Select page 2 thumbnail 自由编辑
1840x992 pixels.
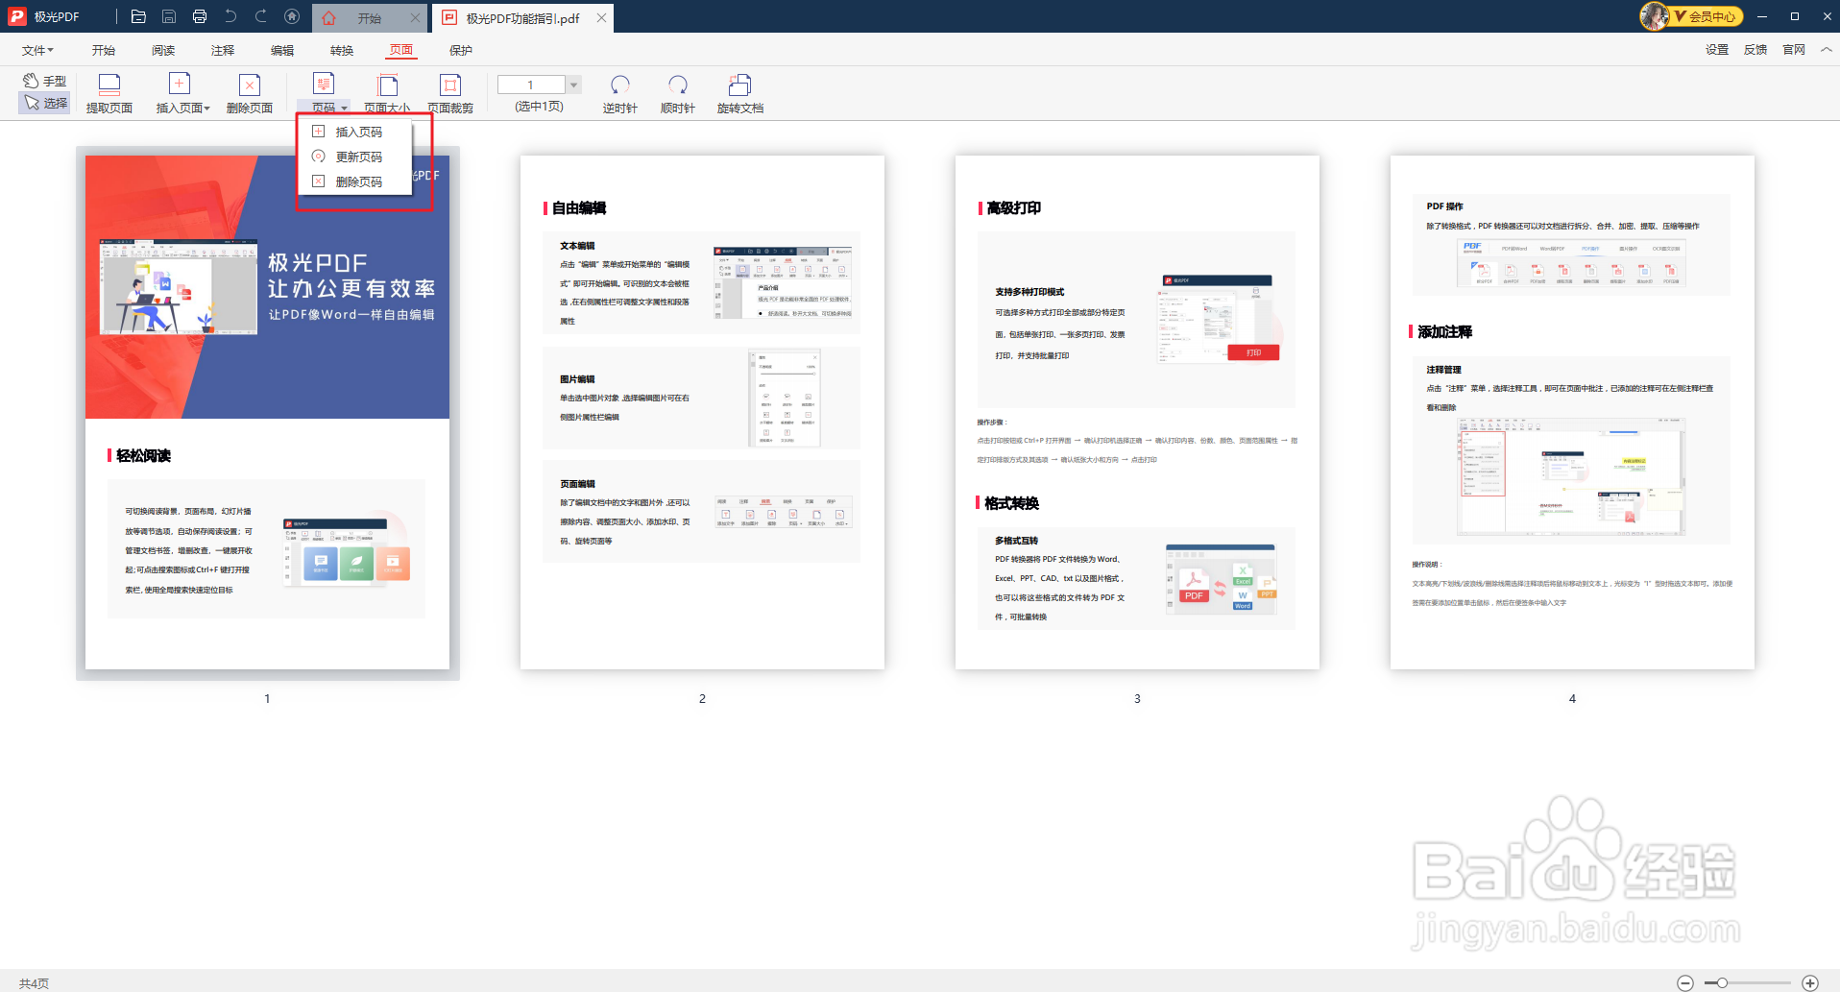coord(702,412)
